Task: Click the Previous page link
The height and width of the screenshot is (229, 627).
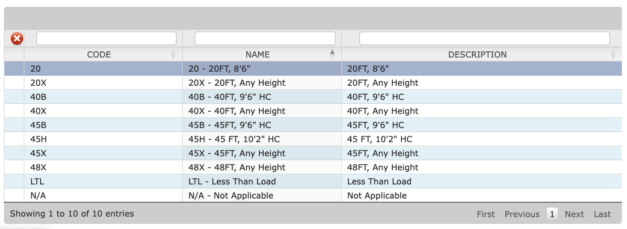Action: click(x=522, y=214)
